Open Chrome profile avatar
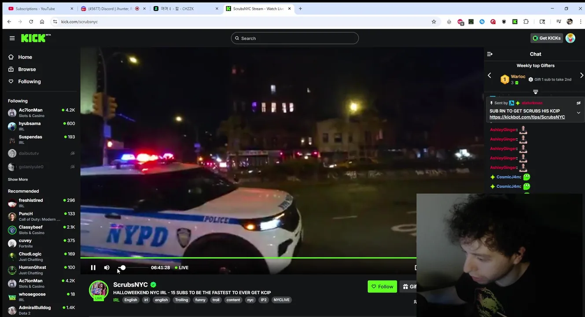The image size is (585, 317). pyautogui.click(x=570, y=22)
